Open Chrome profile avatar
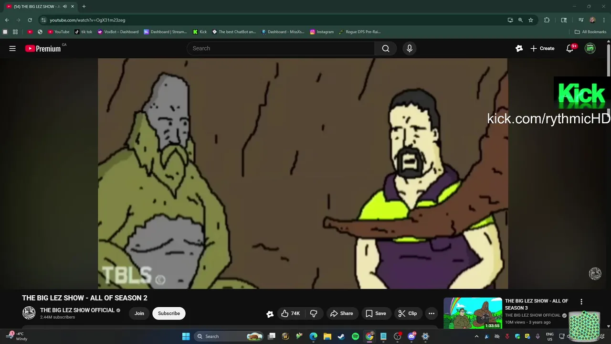This screenshot has width=611, height=344. tap(592, 20)
